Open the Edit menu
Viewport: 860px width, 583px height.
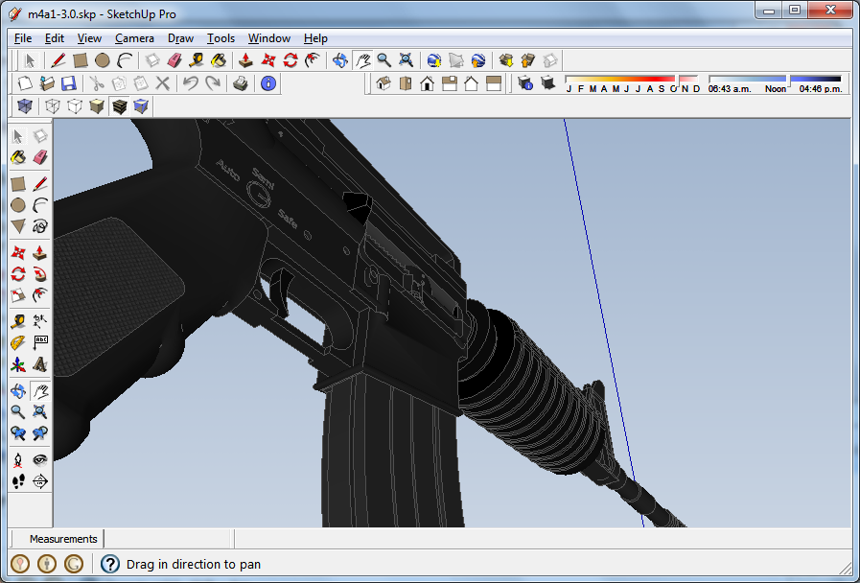tap(55, 38)
